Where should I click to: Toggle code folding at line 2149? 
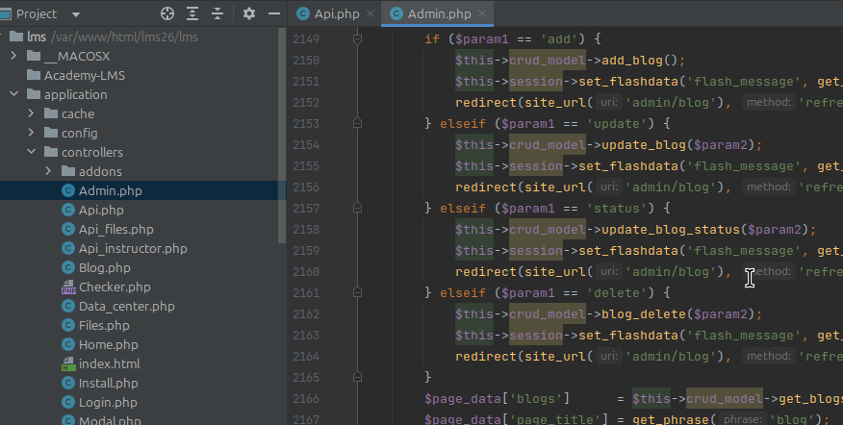(x=357, y=39)
